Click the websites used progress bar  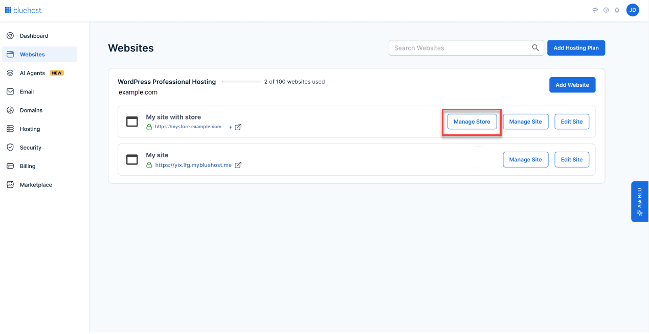click(x=241, y=82)
